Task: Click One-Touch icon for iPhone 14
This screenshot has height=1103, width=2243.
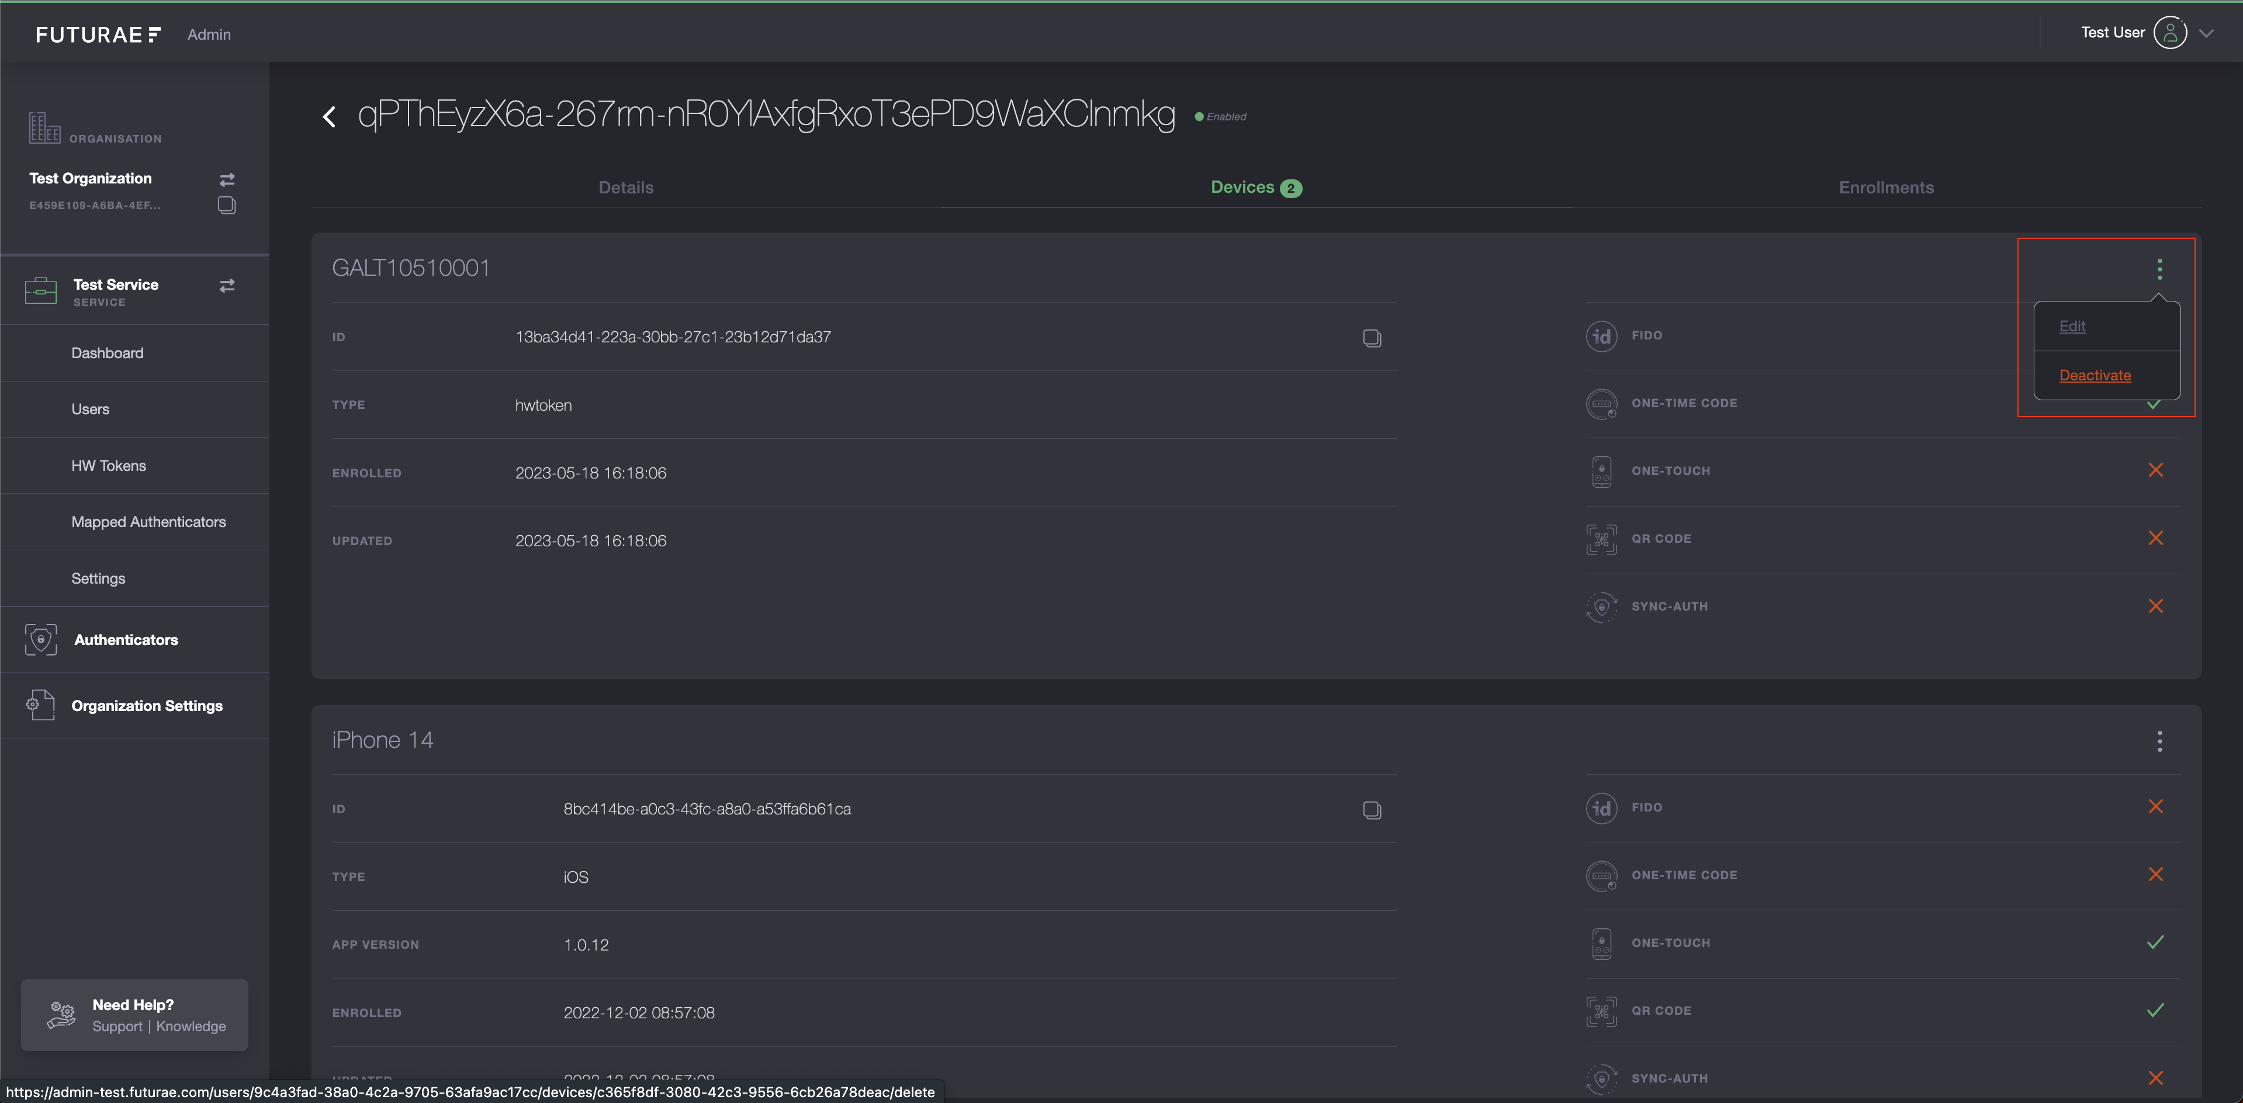Action: [1601, 944]
